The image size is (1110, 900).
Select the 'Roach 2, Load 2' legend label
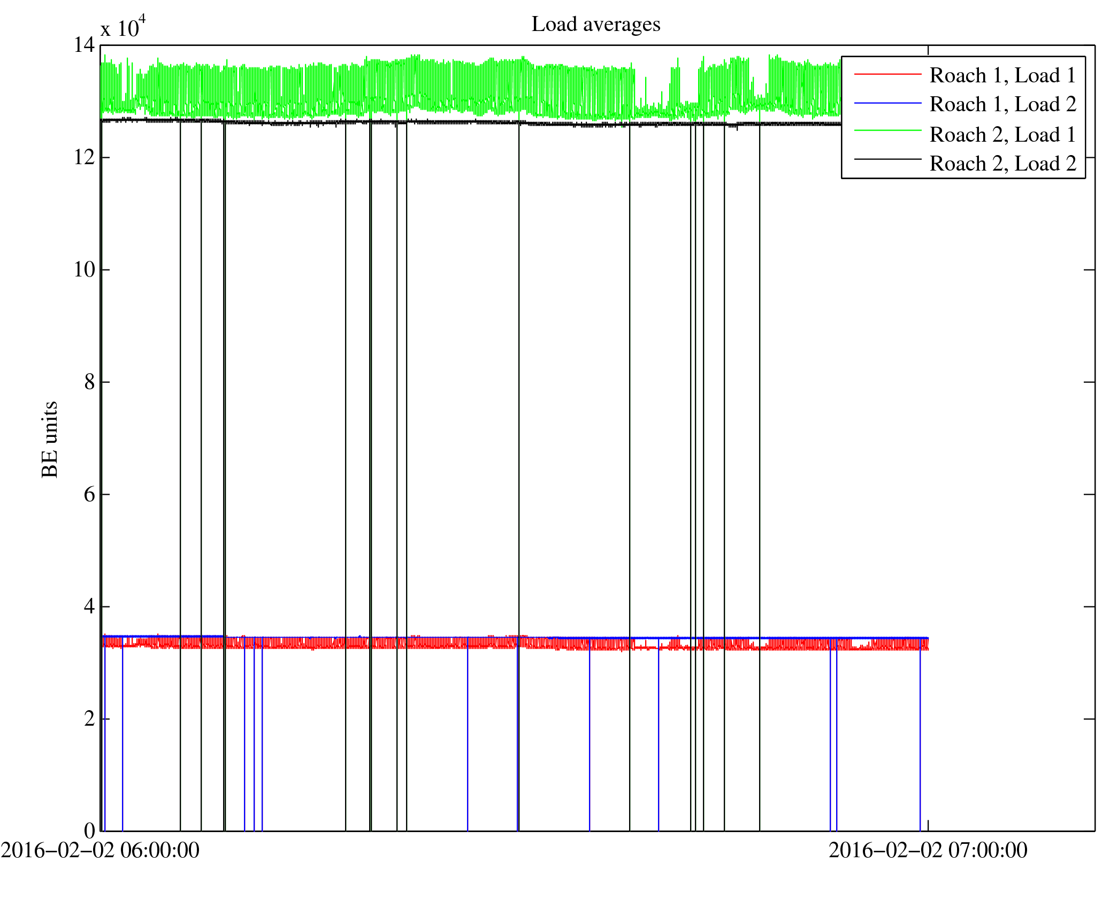coord(1002,164)
